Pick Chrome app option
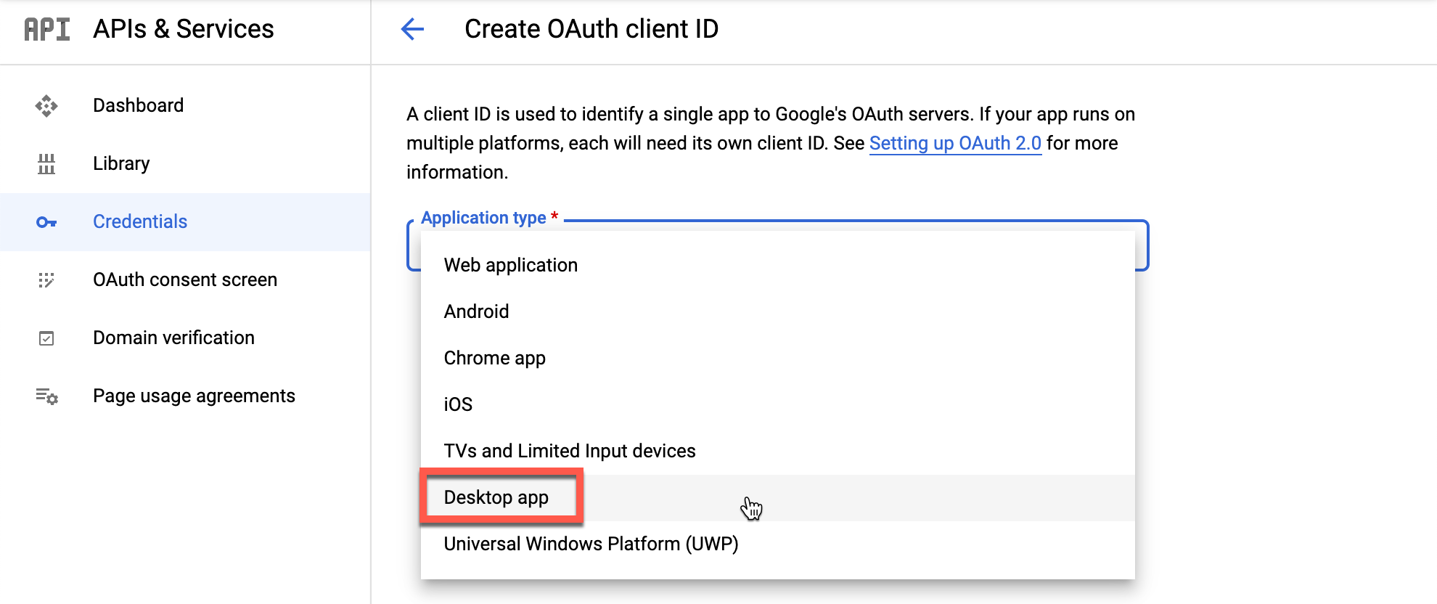 pos(777,359)
